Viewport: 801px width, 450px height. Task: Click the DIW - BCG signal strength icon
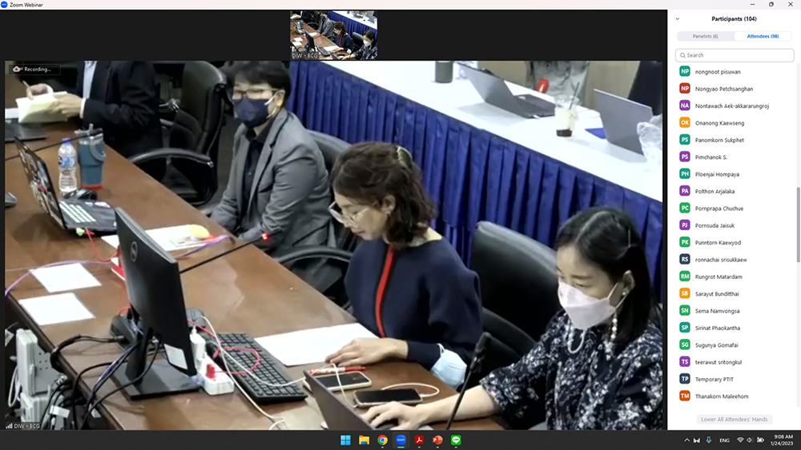pos(10,426)
